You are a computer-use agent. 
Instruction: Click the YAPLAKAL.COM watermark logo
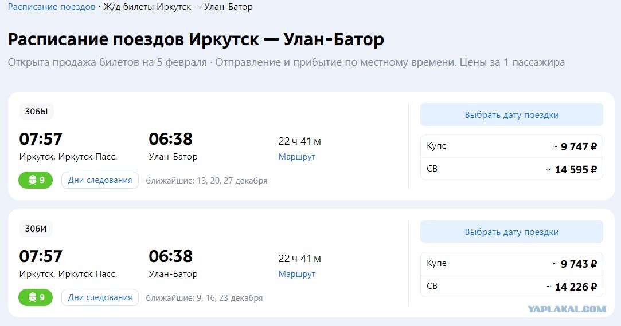pyautogui.click(x=567, y=309)
